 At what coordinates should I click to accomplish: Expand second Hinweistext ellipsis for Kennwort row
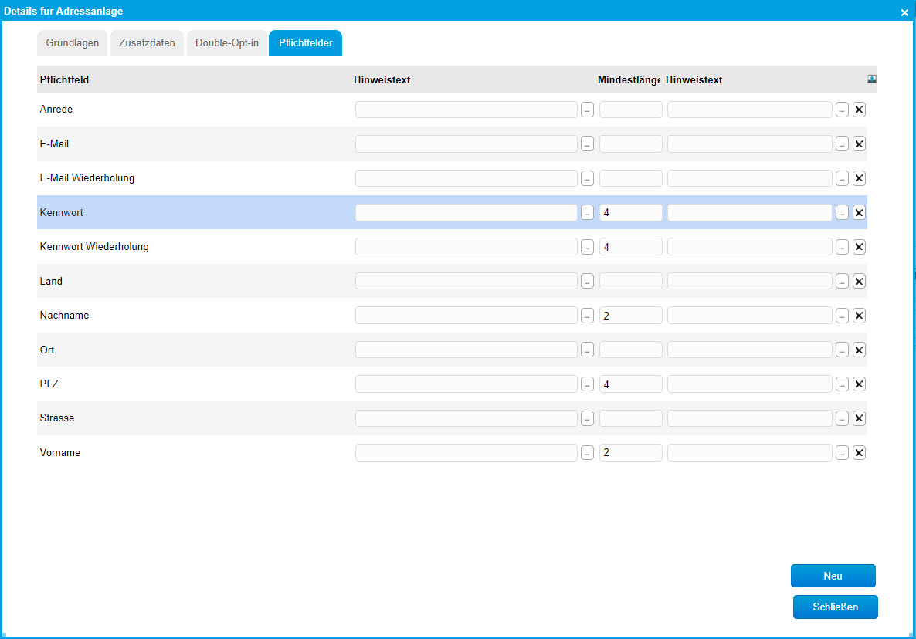842,213
